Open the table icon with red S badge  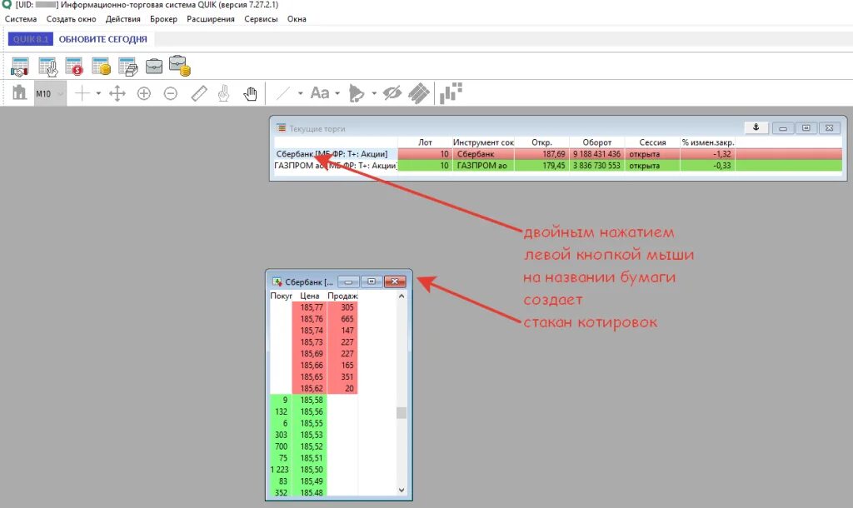pyautogui.click(x=74, y=67)
